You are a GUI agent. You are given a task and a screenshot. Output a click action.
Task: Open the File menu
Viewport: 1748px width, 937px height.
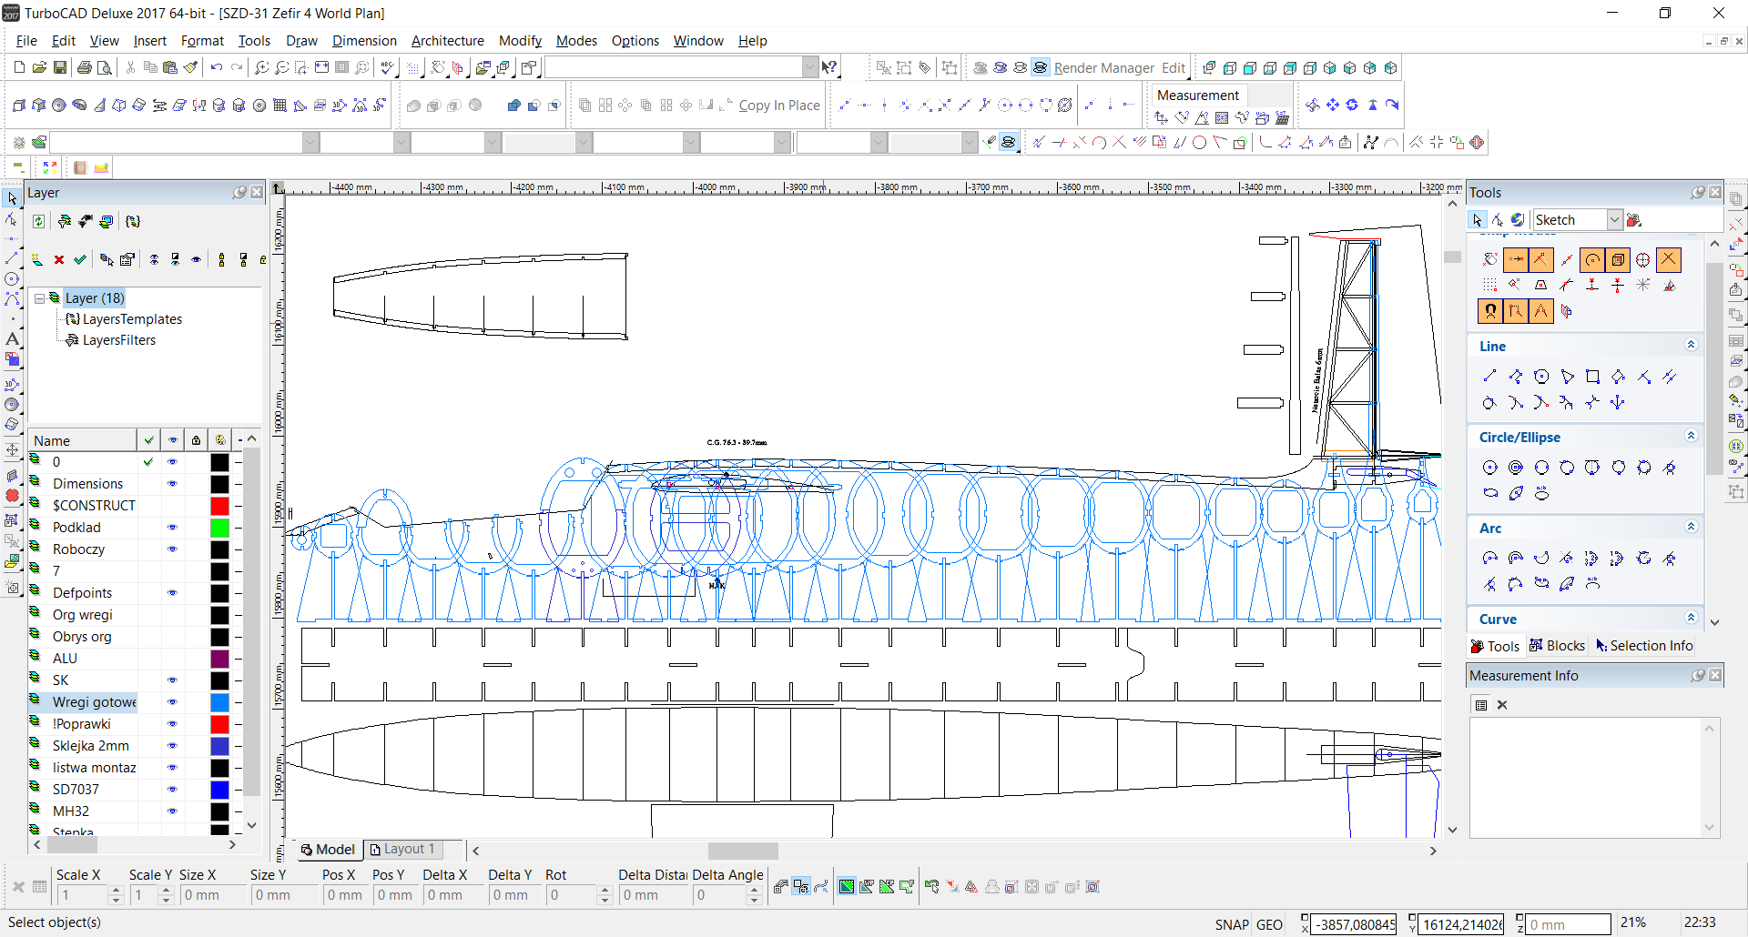click(x=26, y=41)
